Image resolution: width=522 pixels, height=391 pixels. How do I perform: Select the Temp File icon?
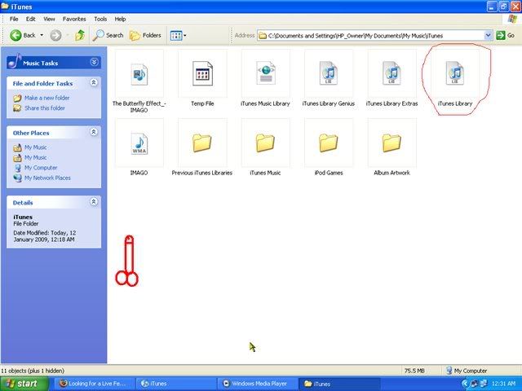click(x=202, y=73)
